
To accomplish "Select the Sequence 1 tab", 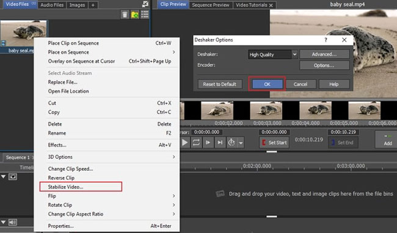I will coord(18,157).
